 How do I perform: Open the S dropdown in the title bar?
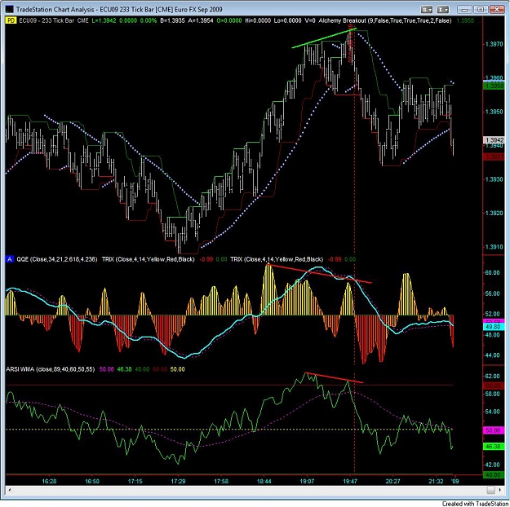427,10
